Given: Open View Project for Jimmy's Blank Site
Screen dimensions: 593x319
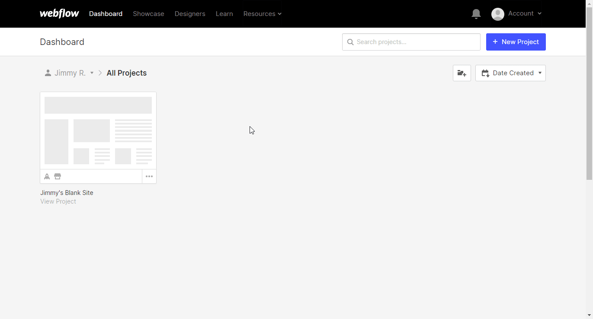Looking at the screenshot, I should 58,201.
